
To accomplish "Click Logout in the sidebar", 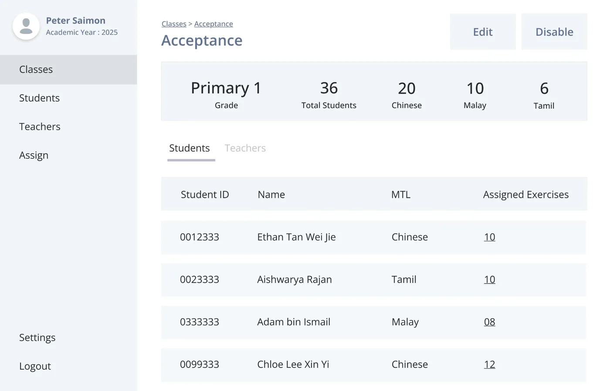I will [x=35, y=367].
